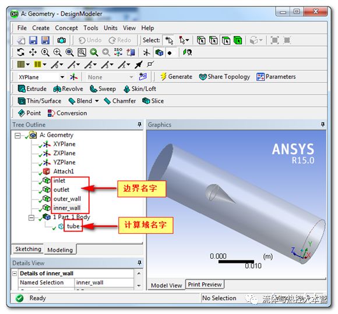Click the Pan view arrows icon
Viewport: 338px width, 314px height.
pyautogui.click(x=33, y=52)
